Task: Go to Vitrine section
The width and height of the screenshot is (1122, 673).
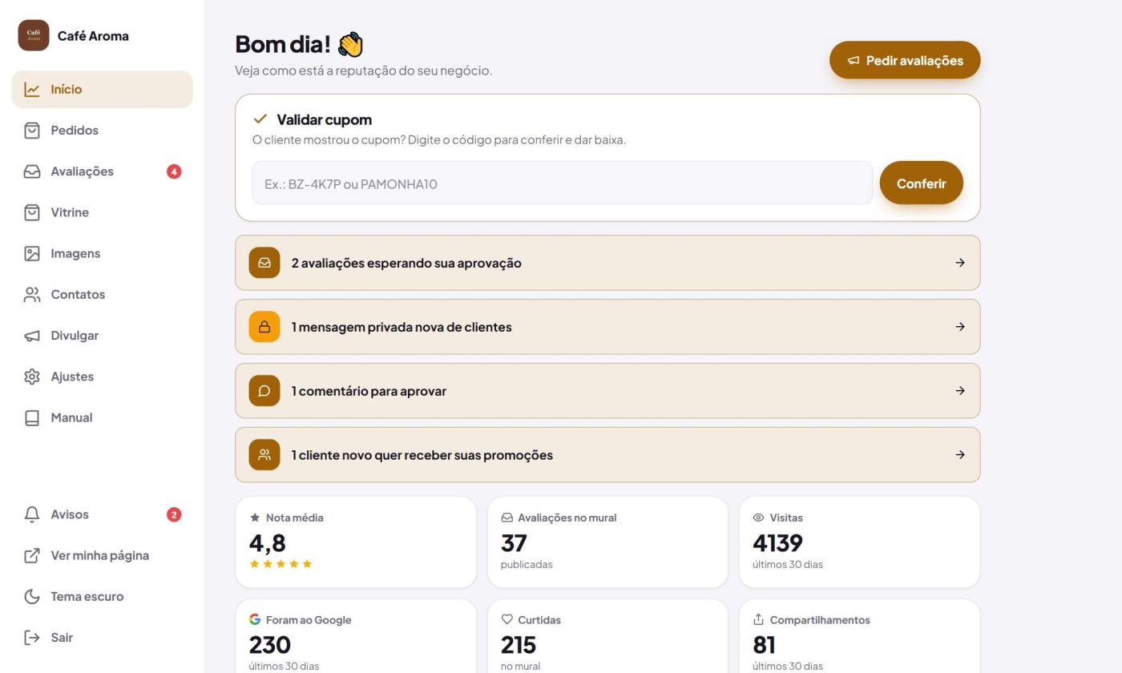Action: point(102,212)
